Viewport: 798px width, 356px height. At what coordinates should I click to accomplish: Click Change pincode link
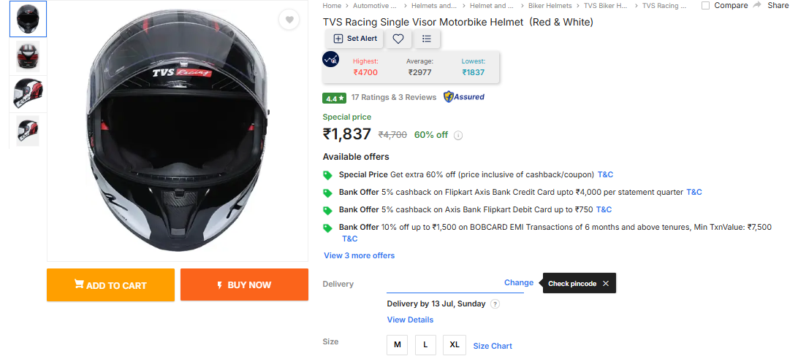[519, 282]
